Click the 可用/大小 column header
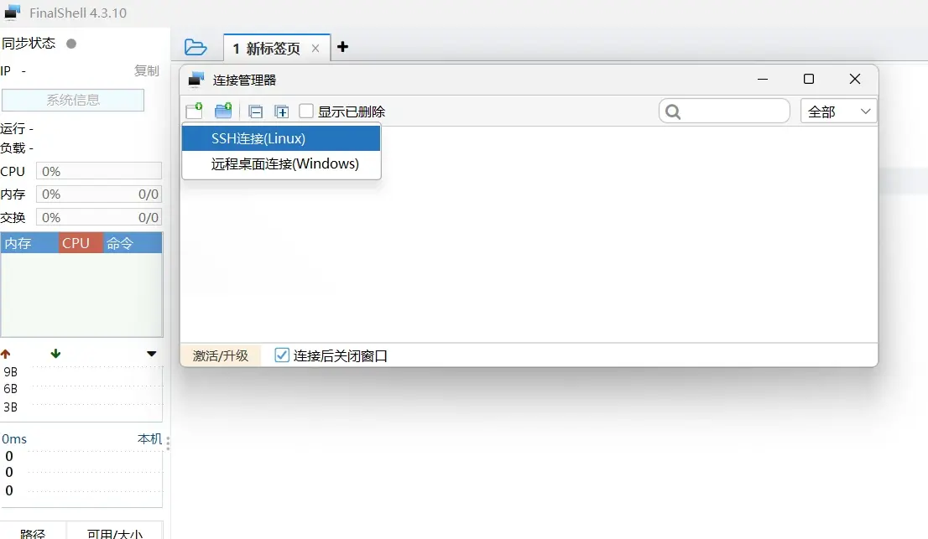Viewport: 928px width, 539px height. click(x=115, y=533)
